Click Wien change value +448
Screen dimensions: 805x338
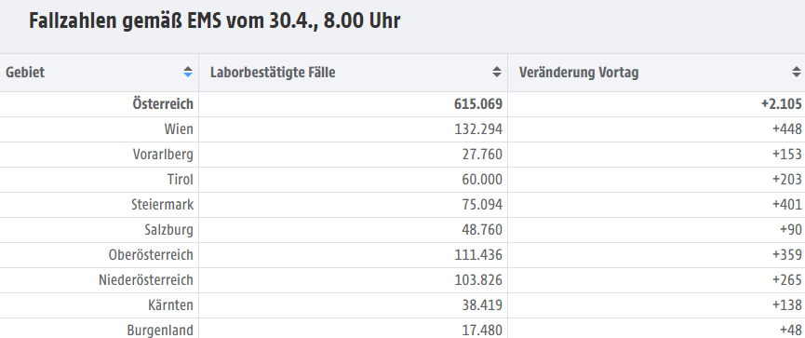[787, 128]
